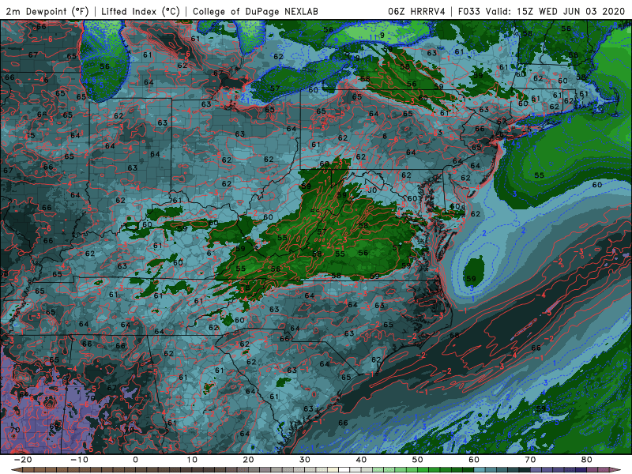Click the 50 tick label on color scale
This screenshot has height=474, width=632.
(x=418, y=460)
